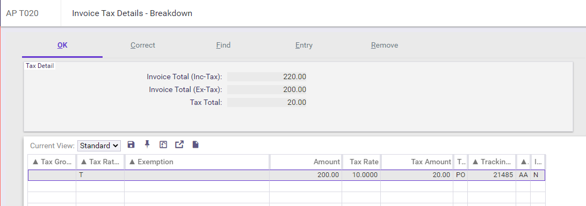Sort by the Tax Rate code column arrow

(84, 162)
